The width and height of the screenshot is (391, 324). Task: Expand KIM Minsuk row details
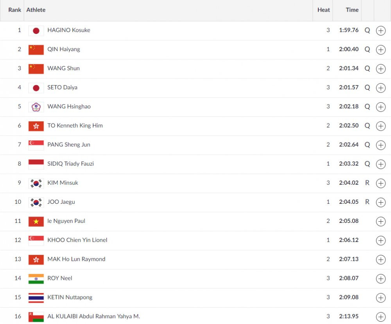[x=380, y=183]
